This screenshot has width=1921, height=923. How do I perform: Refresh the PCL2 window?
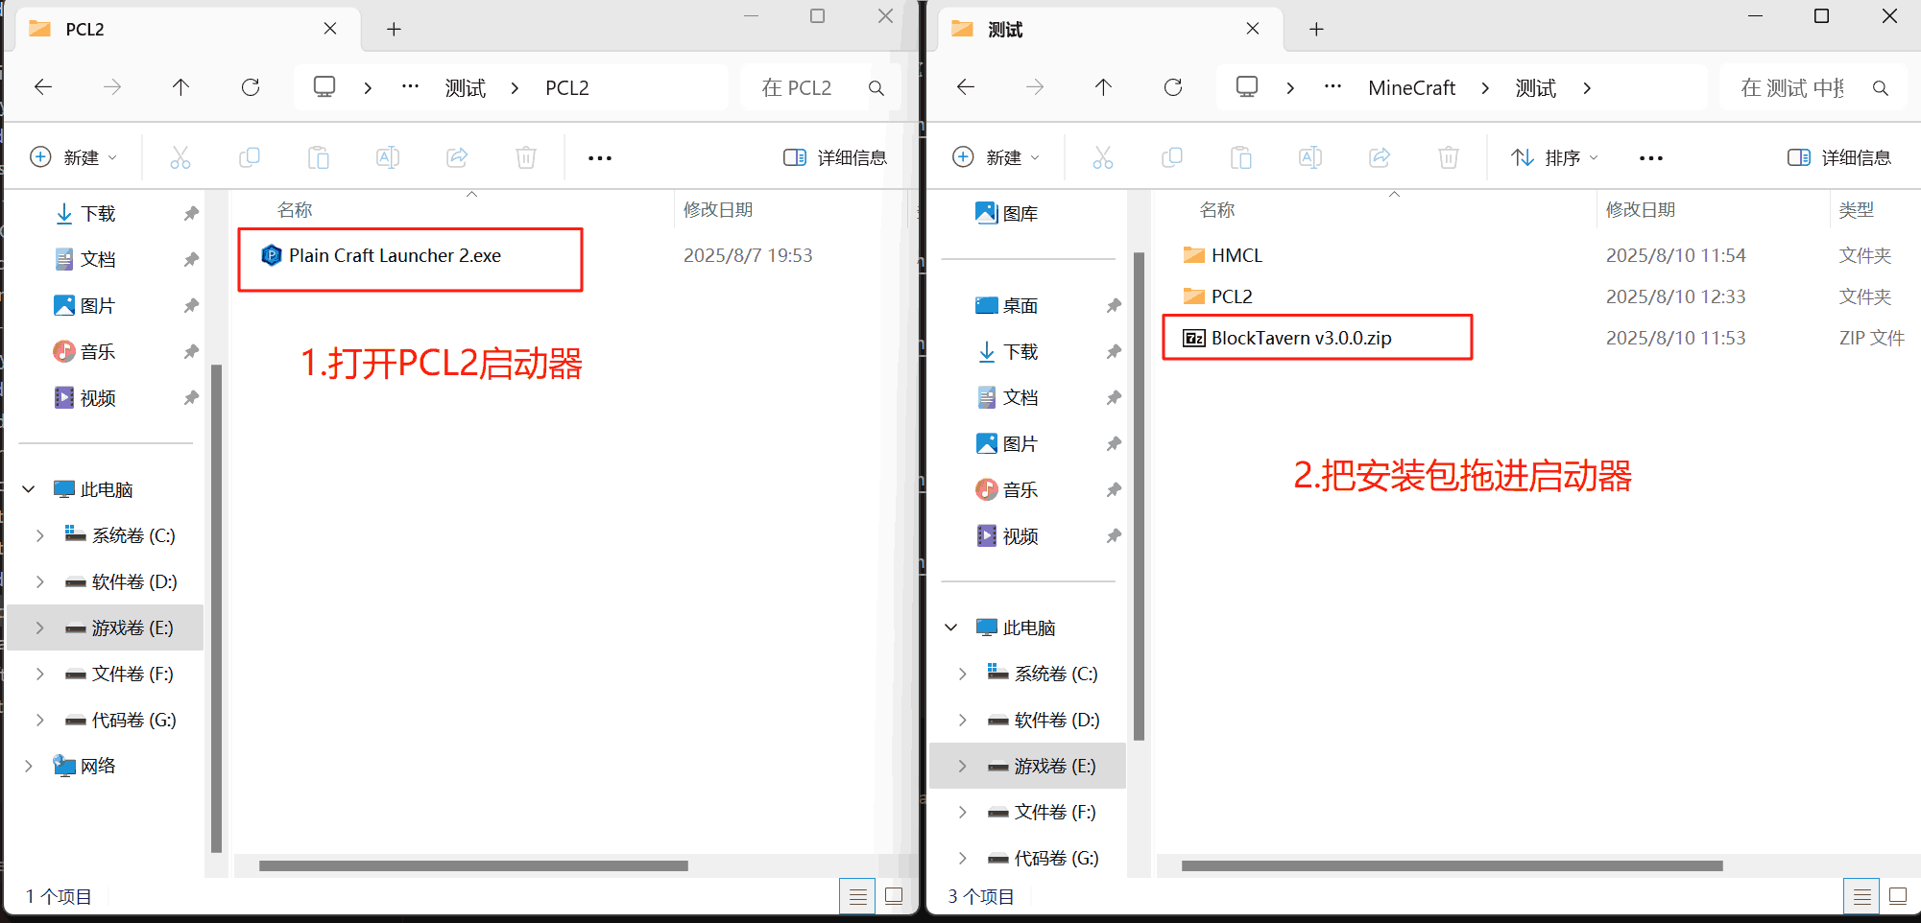tap(251, 87)
